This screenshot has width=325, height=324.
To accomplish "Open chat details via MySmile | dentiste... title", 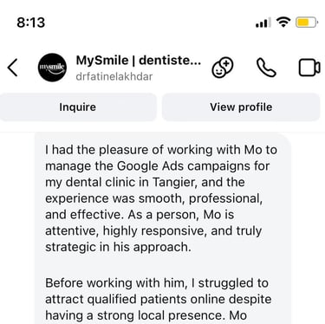I will [139, 61].
